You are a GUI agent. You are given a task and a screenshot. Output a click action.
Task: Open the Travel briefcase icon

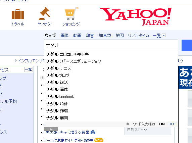point(18,14)
